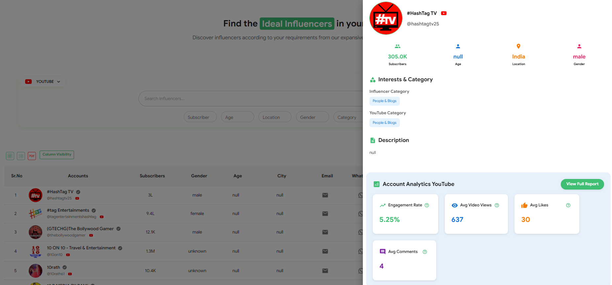The width and height of the screenshot is (612, 285).
Task: Open #tag Entertainments account name
Action: (68, 210)
